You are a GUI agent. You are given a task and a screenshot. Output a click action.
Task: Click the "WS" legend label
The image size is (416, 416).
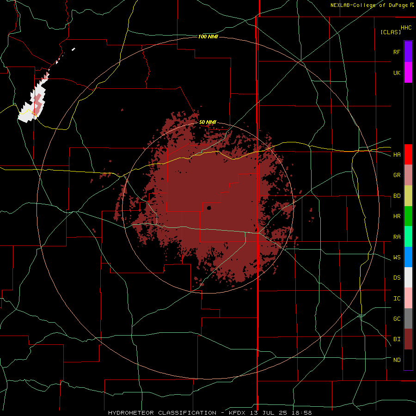pyautogui.click(x=397, y=257)
